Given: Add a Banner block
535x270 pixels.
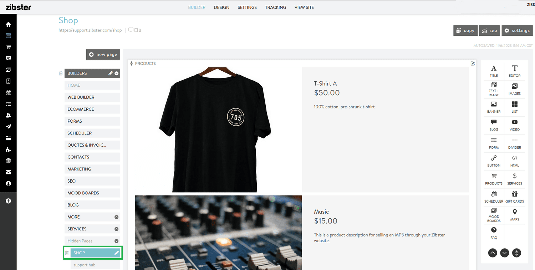Looking at the screenshot, I should click(x=494, y=107).
